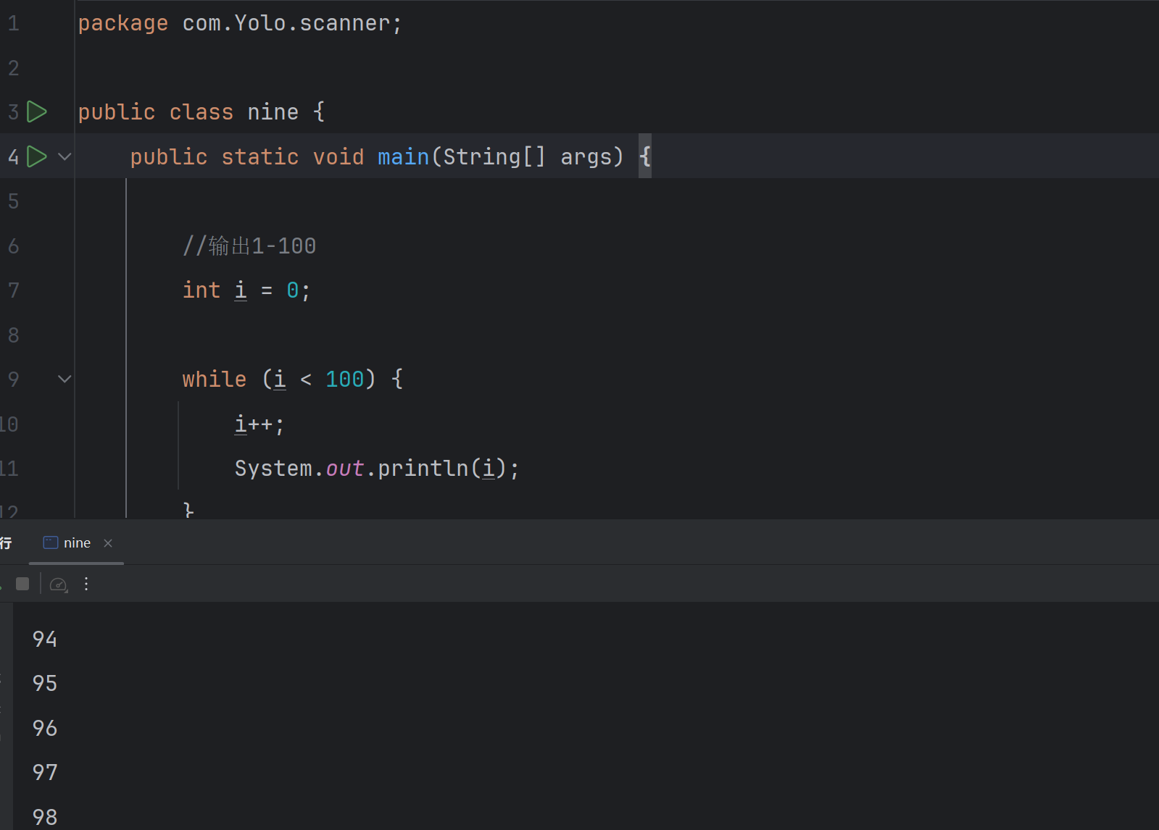
Task: Open the profiler snapshot icon in run toolbar
Action: [59, 584]
